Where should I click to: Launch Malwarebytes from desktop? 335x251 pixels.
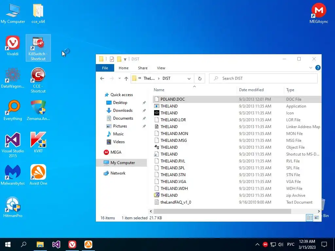[x=13, y=175]
